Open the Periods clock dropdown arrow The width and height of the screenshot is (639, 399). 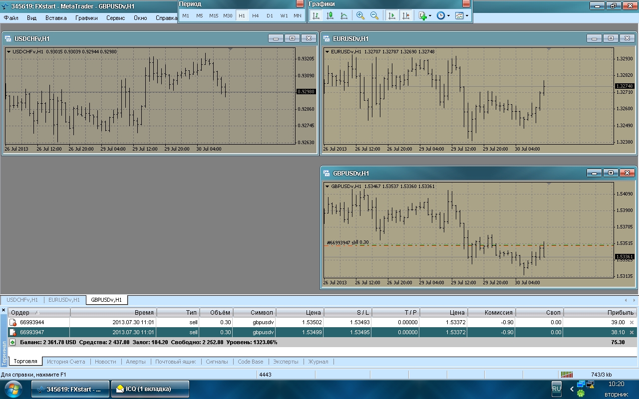point(448,15)
